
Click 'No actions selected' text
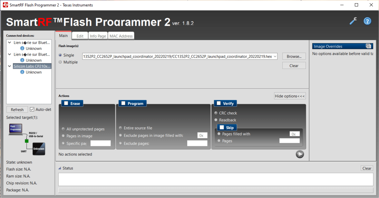[75, 154]
